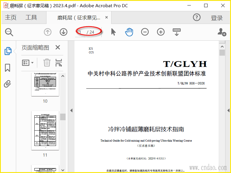This screenshot has height=173, width=231.
Task: Click the thumbnail panel scrollbar handle
Action: [63, 117]
